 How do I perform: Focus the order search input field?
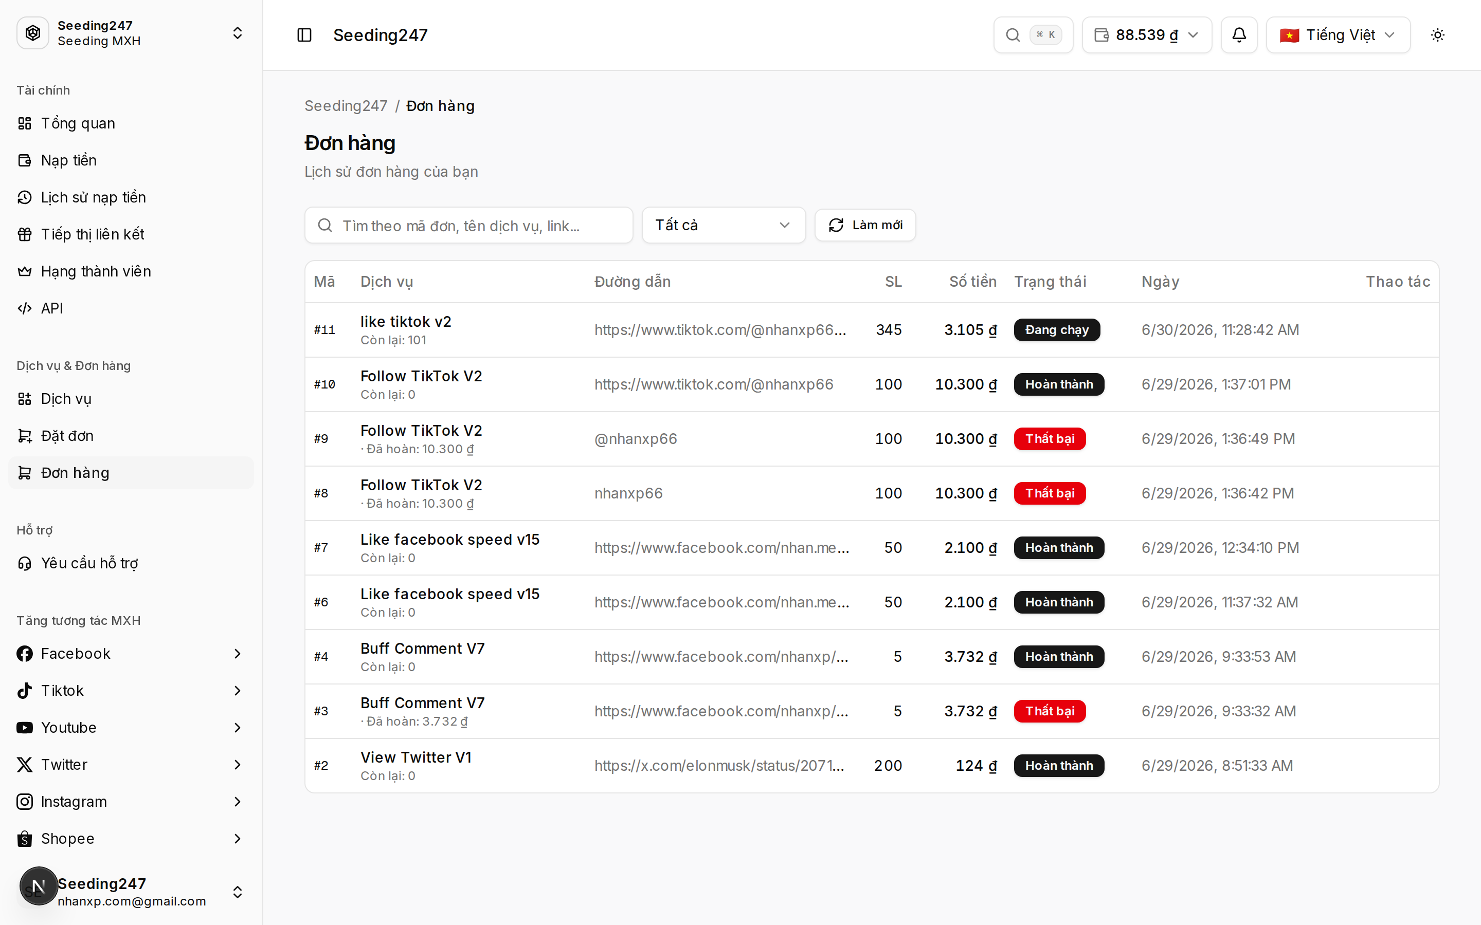(469, 225)
